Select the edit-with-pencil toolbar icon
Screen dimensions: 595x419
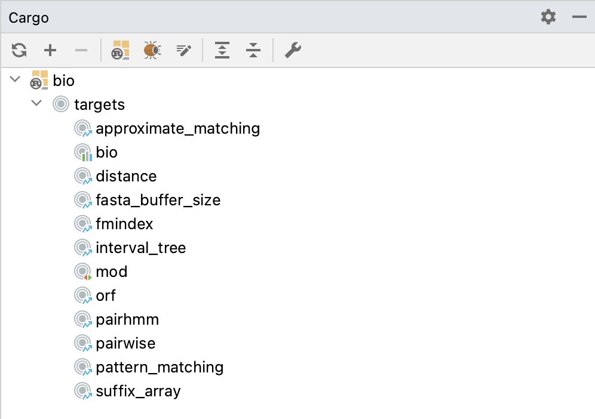tap(183, 50)
